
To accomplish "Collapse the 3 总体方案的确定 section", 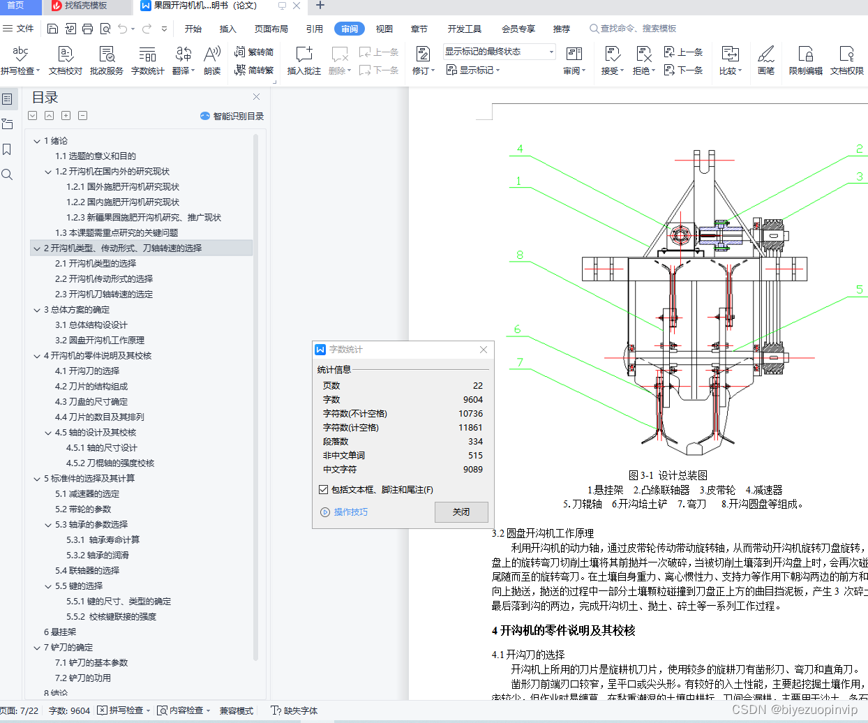I will click(37, 310).
